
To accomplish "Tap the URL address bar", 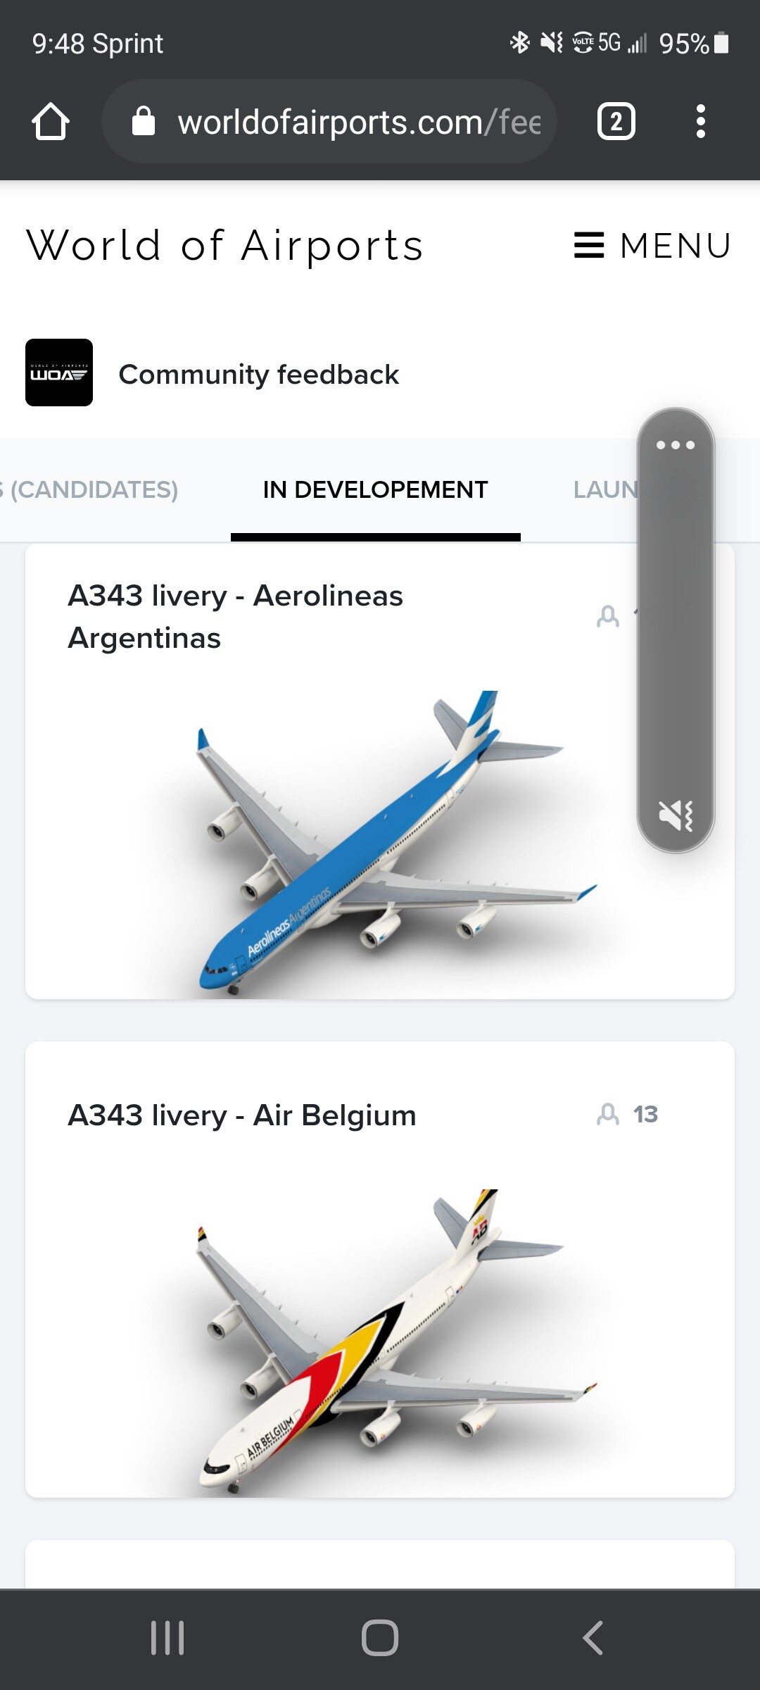I will click(x=329, y=122).
